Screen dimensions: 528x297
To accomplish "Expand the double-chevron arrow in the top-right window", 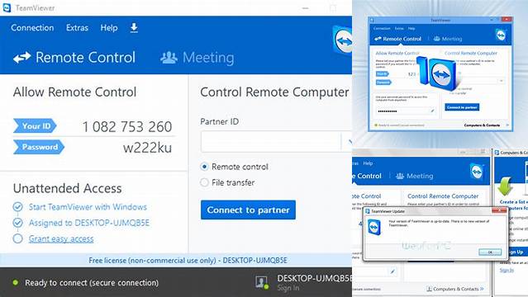I will (x=507, y=125).
